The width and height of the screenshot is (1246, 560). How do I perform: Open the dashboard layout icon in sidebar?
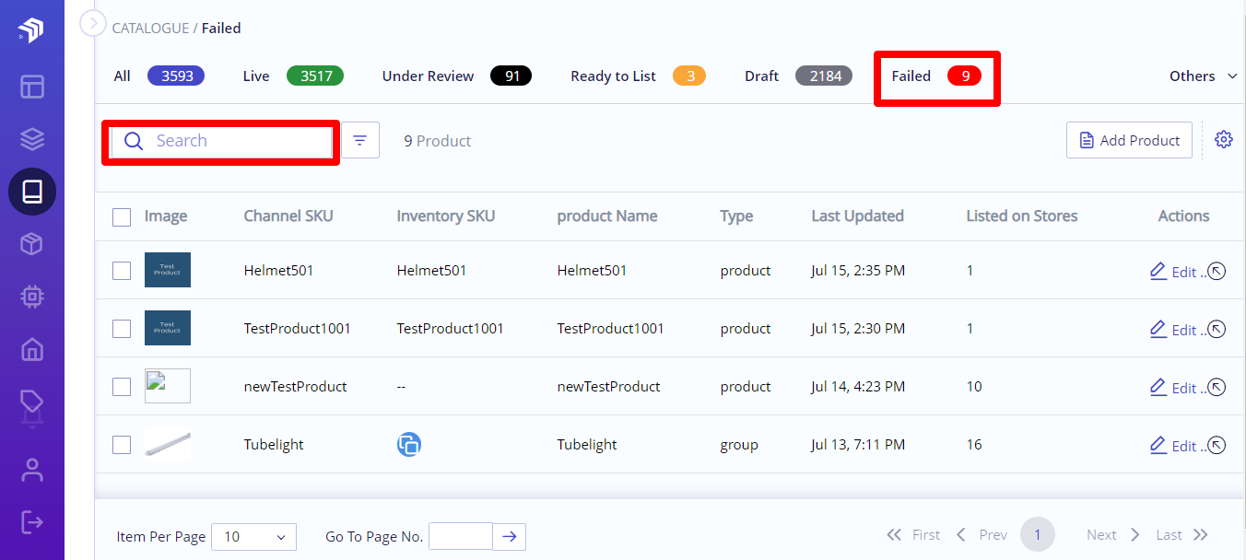(32, 87)
